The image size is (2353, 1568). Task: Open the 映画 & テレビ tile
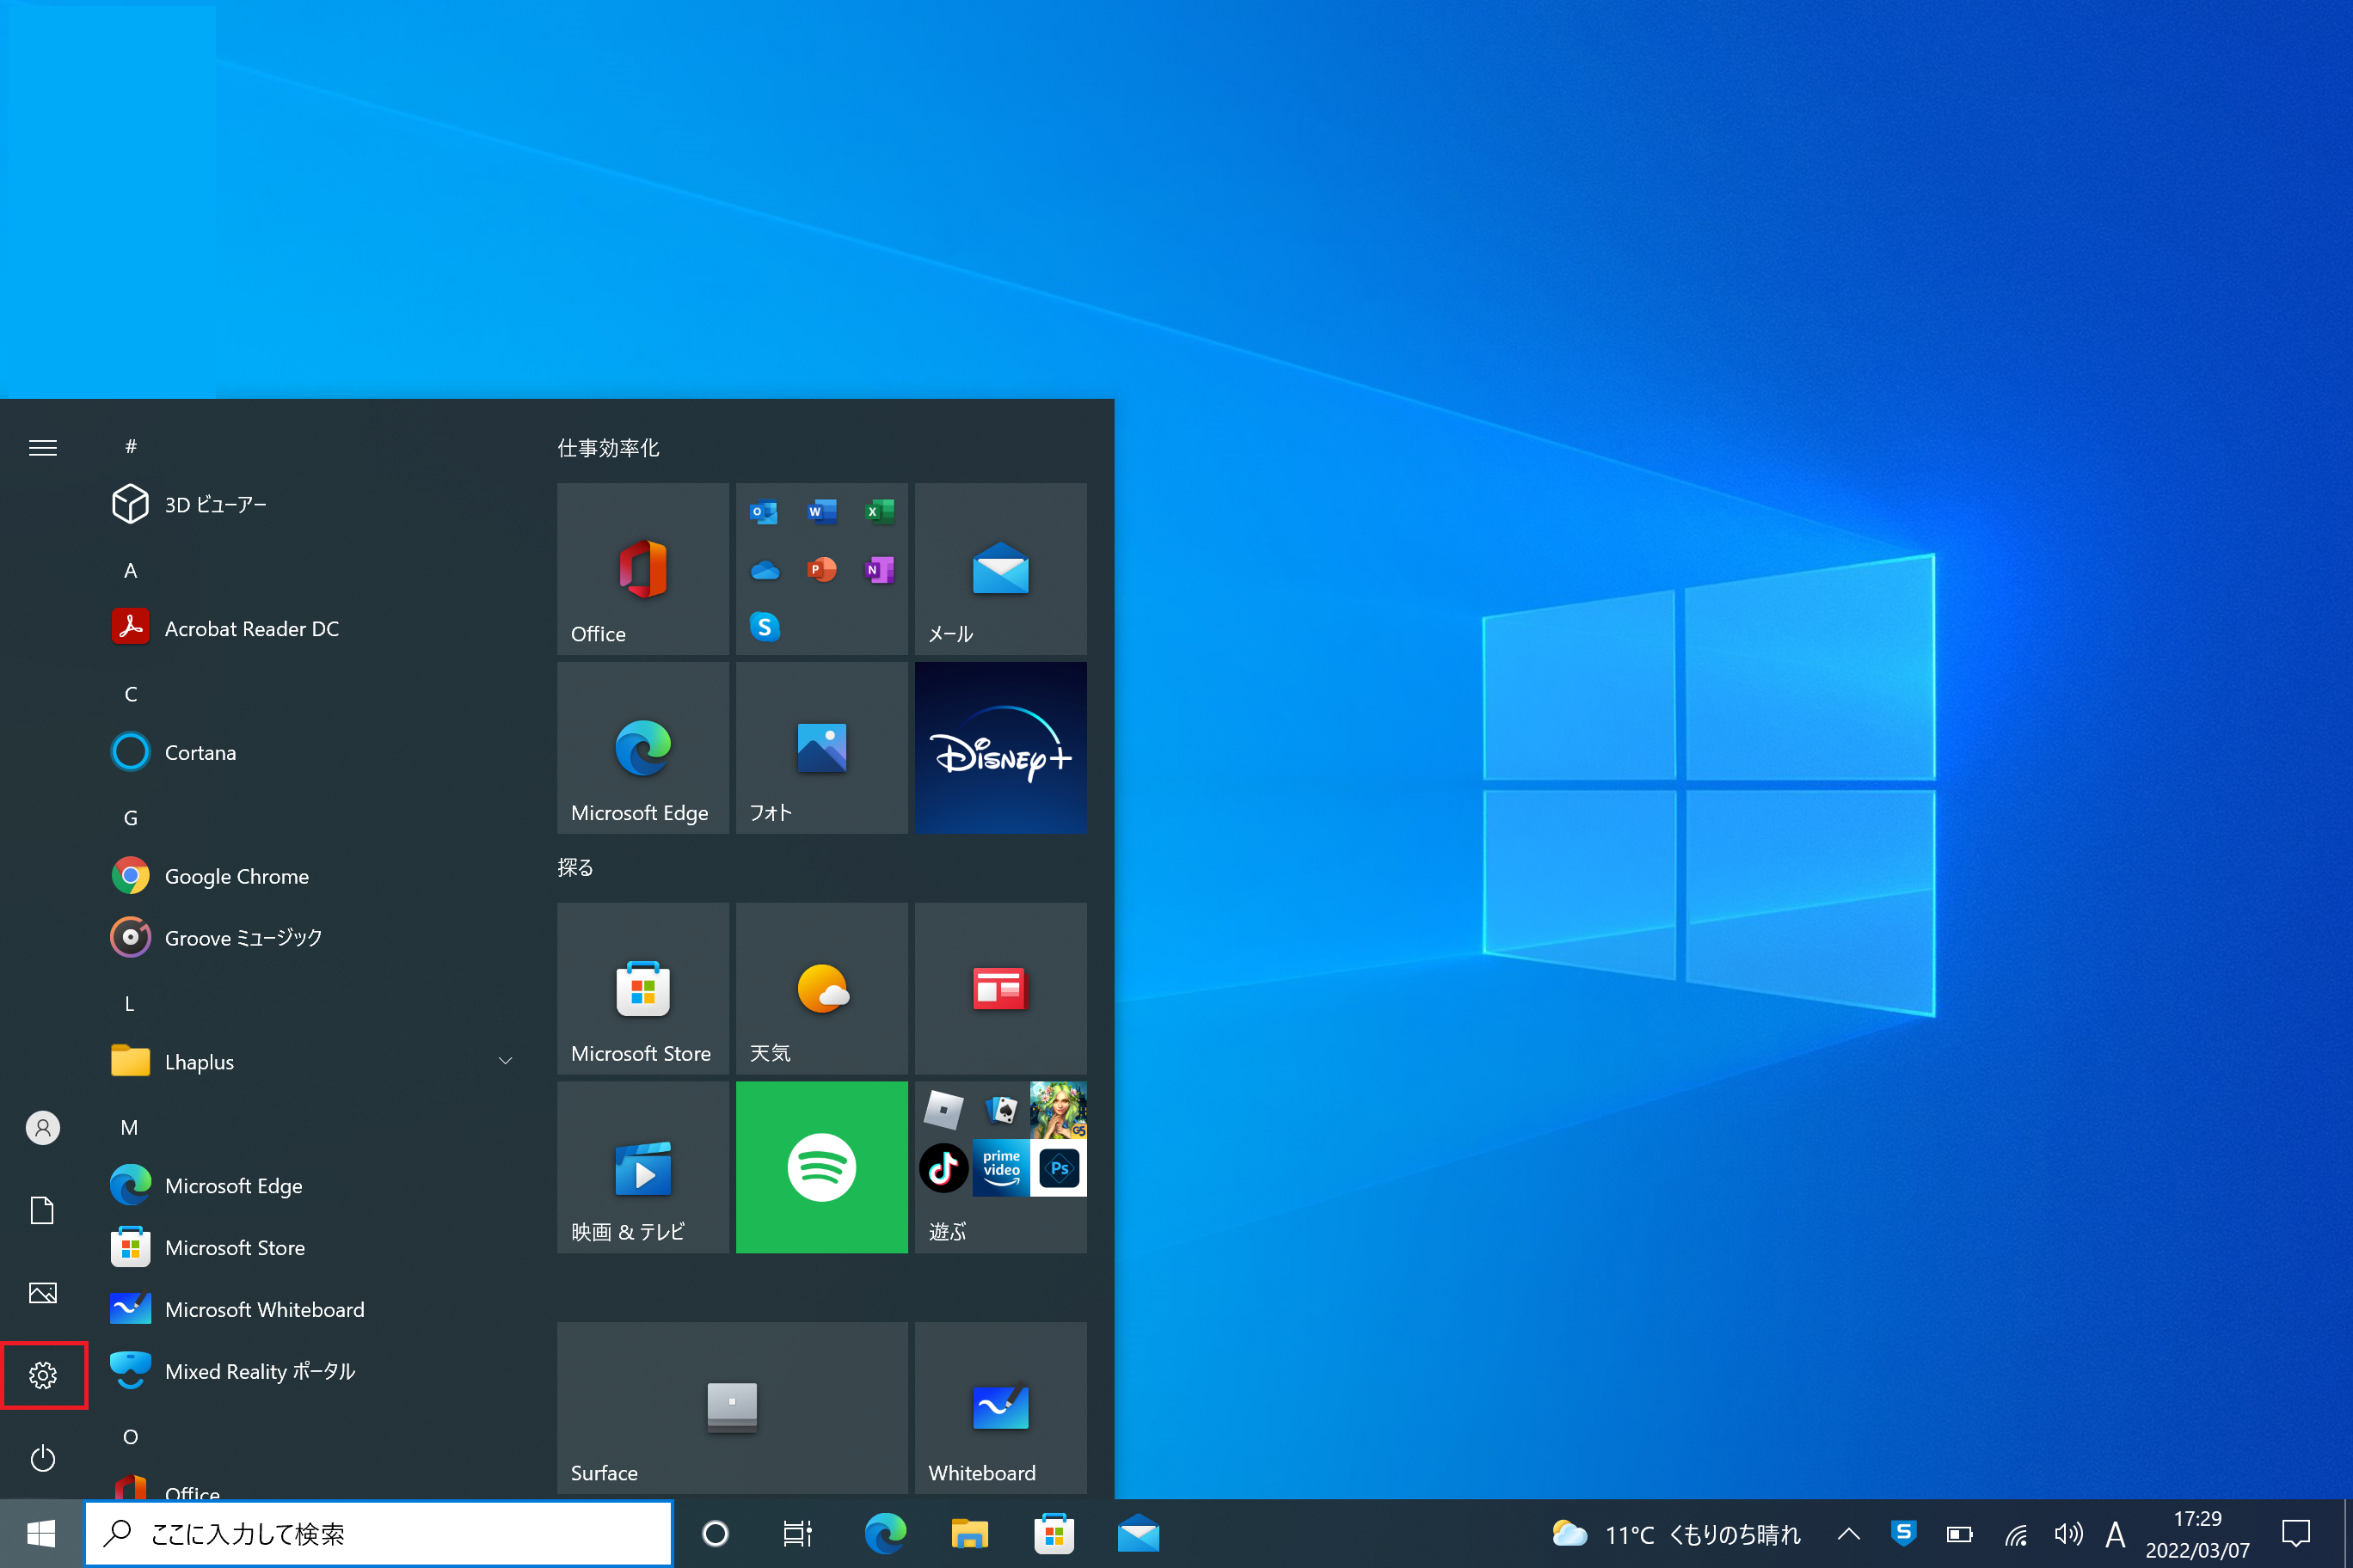click(x=643, y=1167)
